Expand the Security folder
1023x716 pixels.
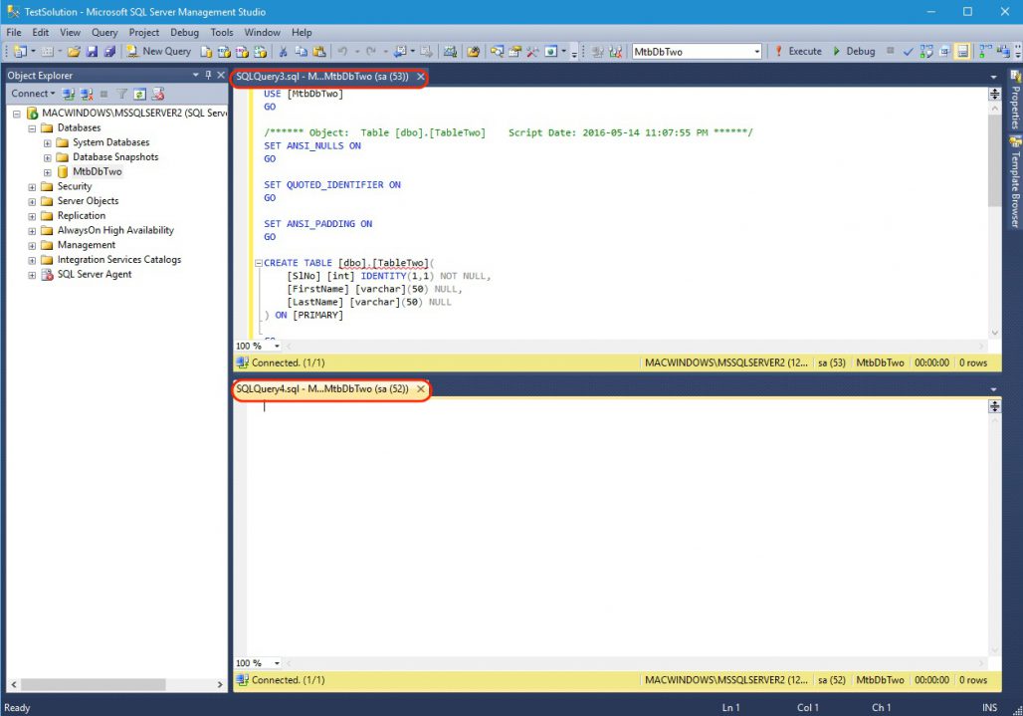[31, 187]
